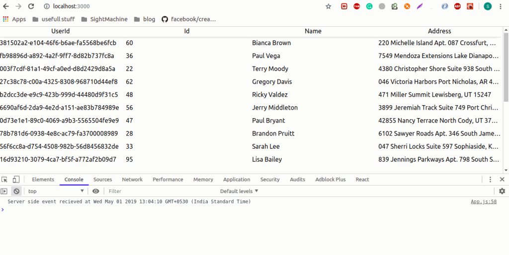Select the Console tab
This screenshot has width=509, height=255.
(x=74, y=180)
